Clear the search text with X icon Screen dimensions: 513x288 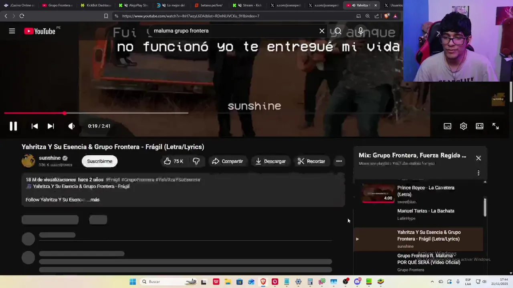(322, 31)
